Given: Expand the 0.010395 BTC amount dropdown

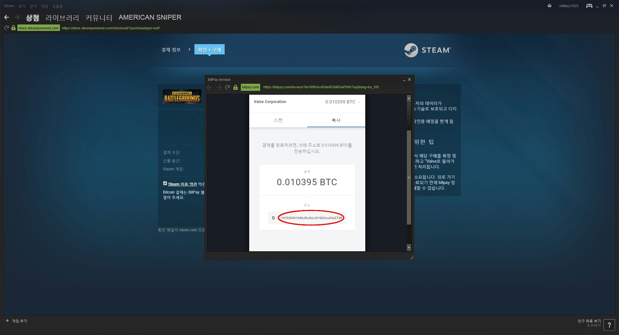Looking at the screenshot, I should (x=343, y=102).
